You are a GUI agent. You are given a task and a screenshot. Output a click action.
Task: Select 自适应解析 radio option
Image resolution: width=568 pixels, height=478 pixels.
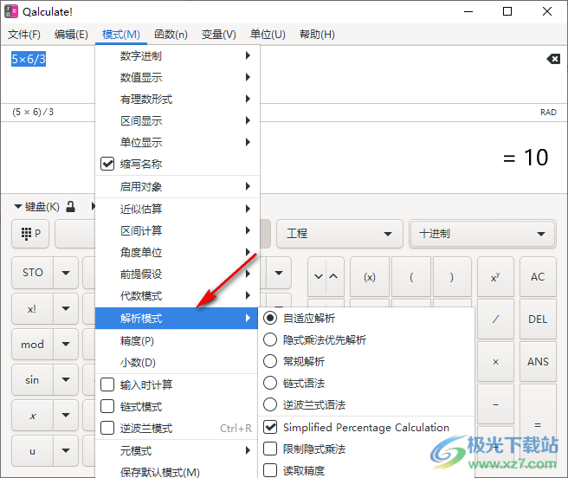click(270, 318)
